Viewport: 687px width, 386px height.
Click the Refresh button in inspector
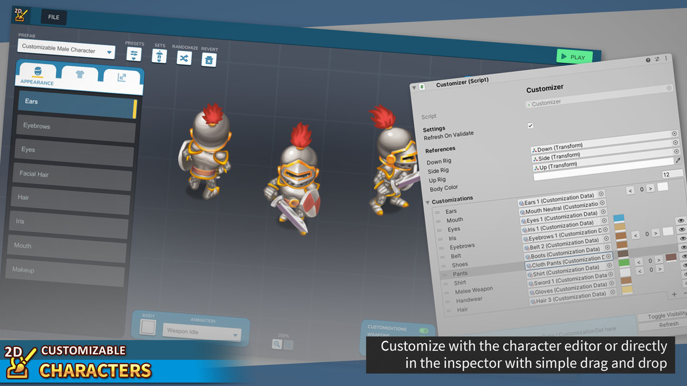[x=669, y=324]
